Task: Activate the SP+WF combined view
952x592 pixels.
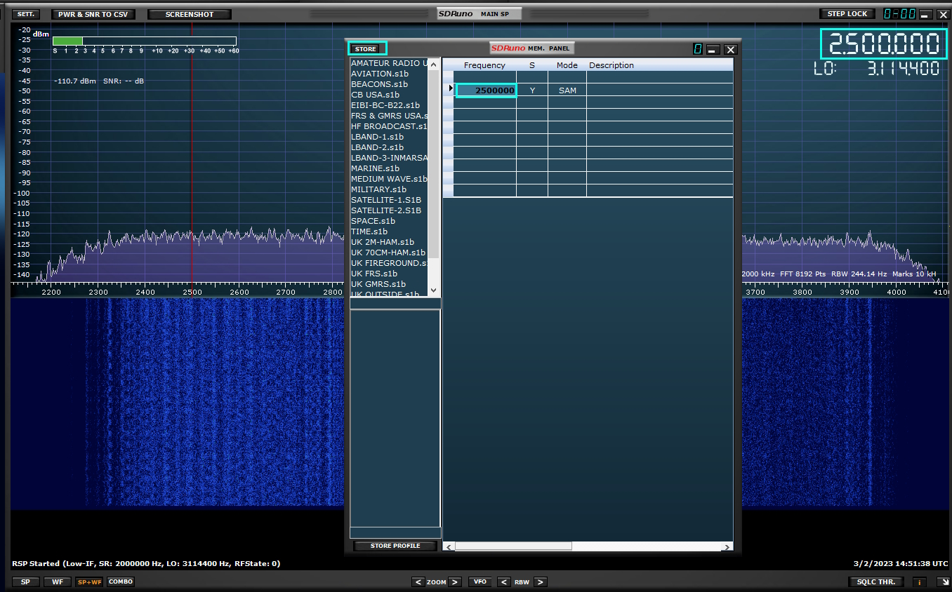Action: [x=89, y=581]
